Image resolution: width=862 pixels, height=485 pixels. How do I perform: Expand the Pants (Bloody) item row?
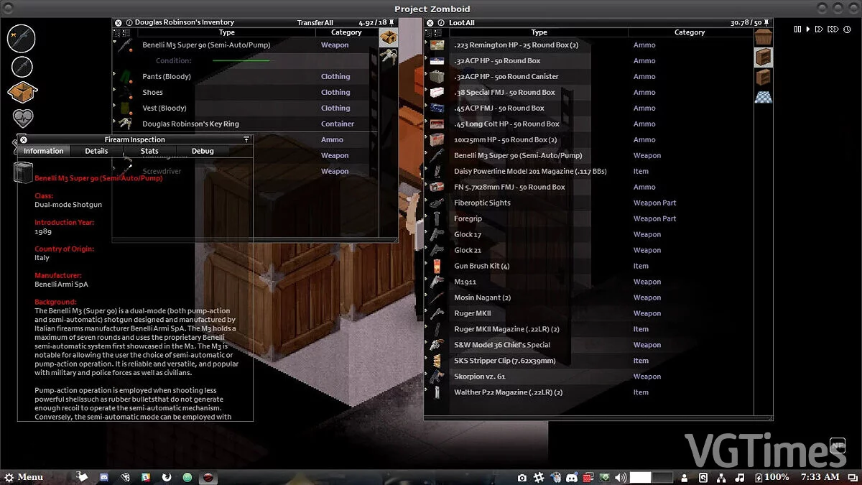click(x=116, y=75)
